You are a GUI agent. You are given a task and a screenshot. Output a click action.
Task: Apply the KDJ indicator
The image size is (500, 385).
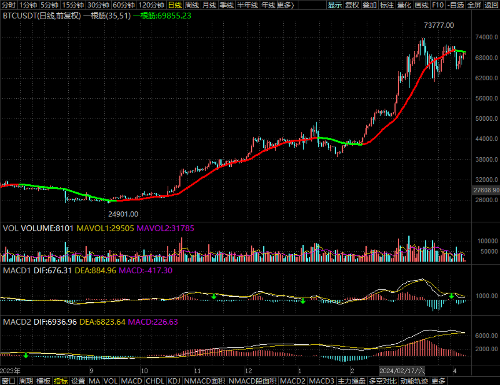pos(174,381)
